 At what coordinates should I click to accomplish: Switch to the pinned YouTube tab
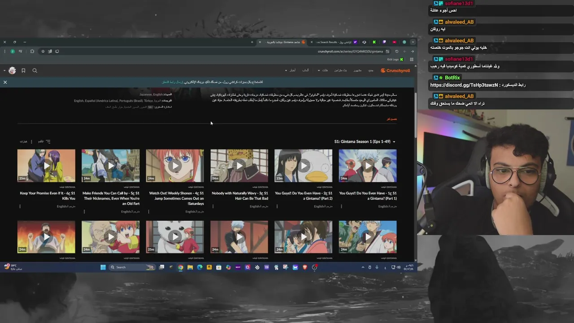point(394,42)
